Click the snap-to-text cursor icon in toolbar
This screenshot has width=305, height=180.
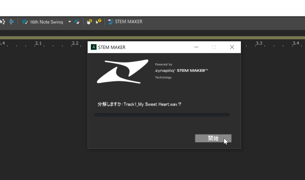11,22
